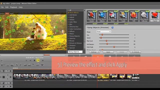Click the effect search field with flying objects

click(75, 52)
